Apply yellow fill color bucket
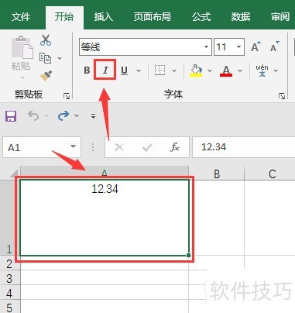 pyautogui.click(x=196, y=71)
